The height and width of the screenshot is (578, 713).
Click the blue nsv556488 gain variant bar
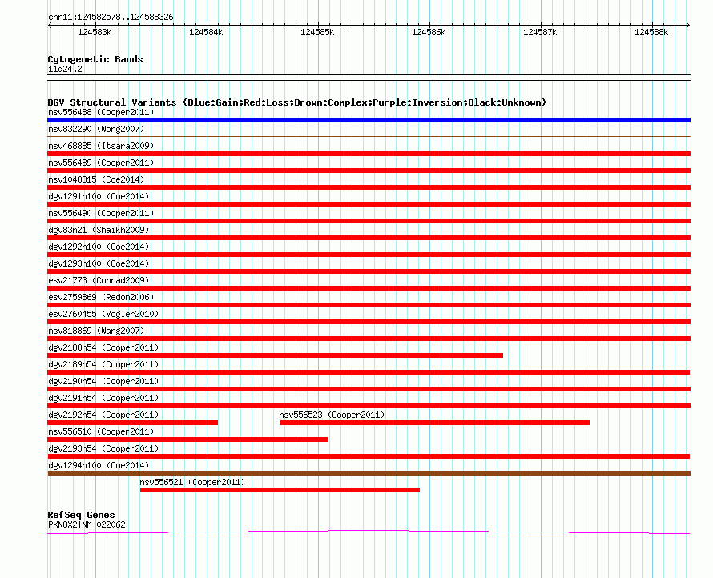click(x=369, y=120)
